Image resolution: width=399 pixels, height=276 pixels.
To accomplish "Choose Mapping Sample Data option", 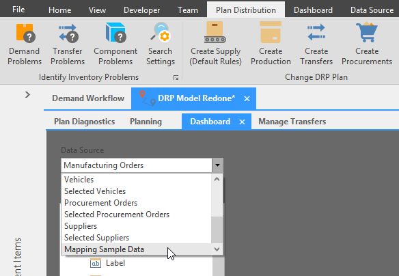I will [137, 249].
